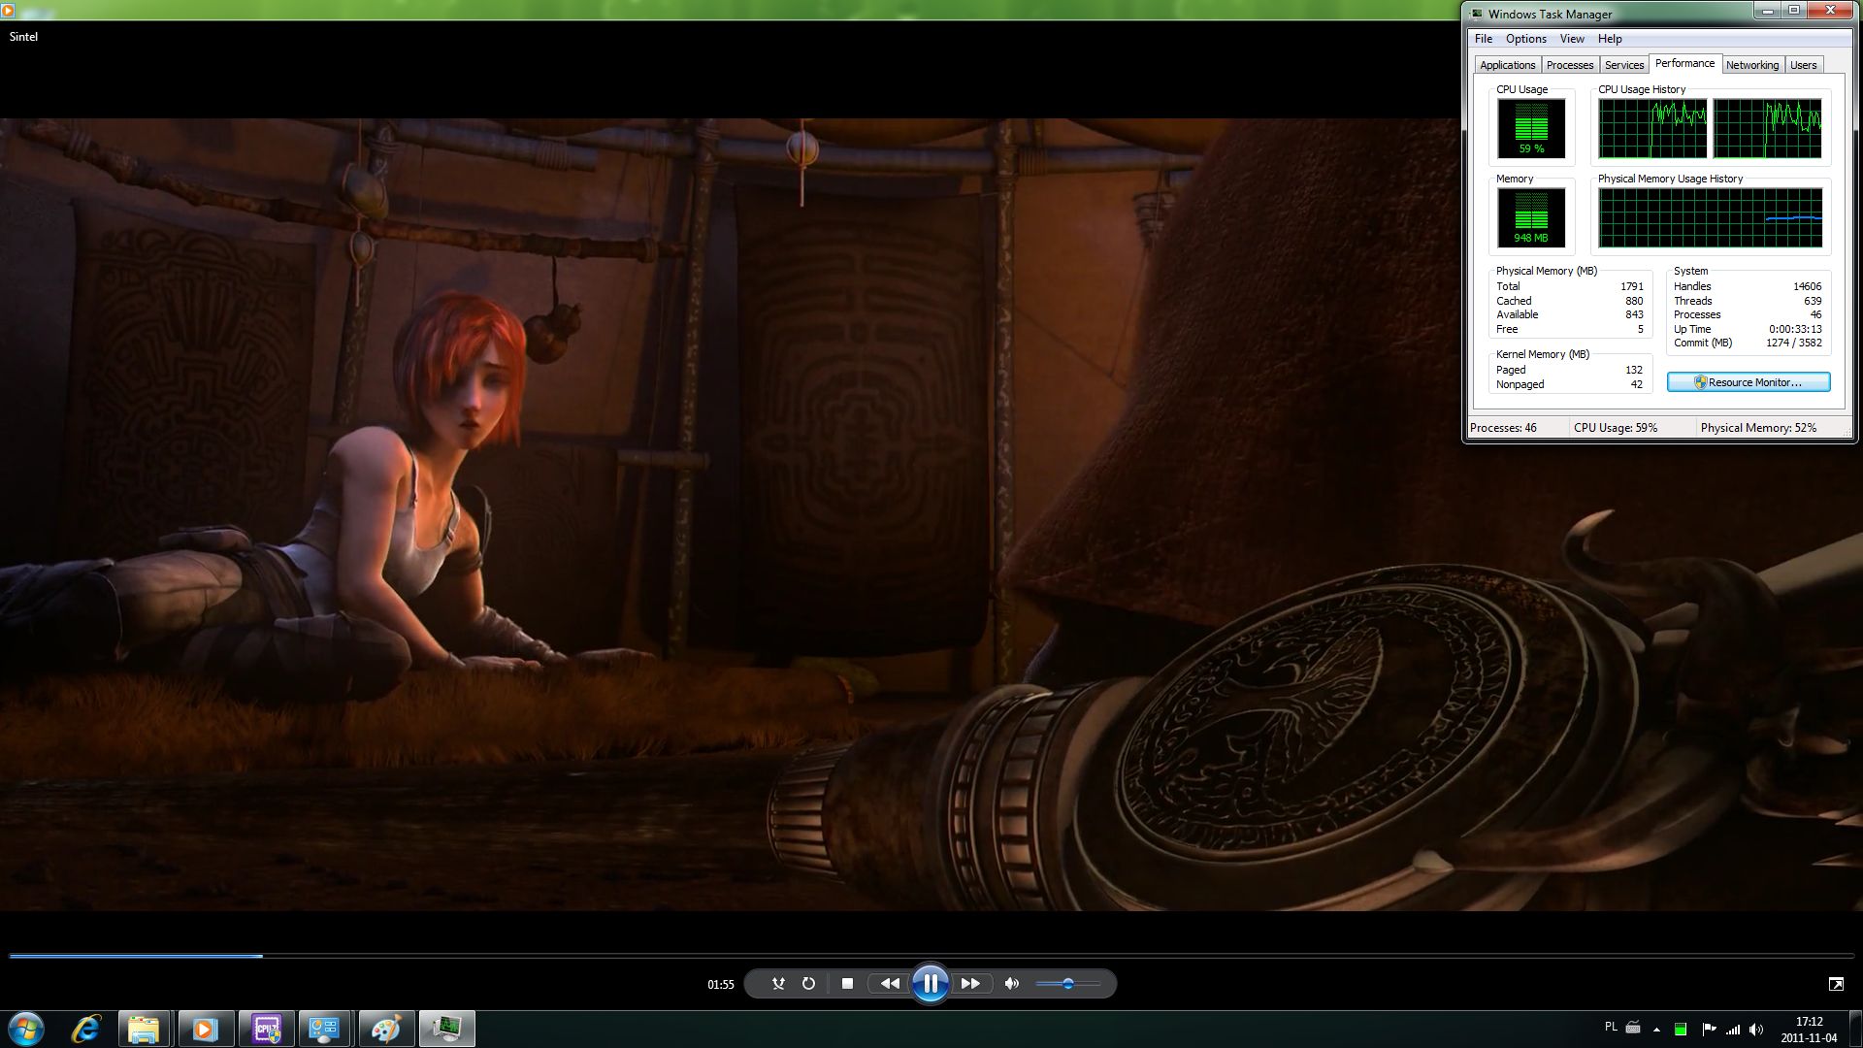
Task: Open the Windows Start menu
Action: point(26,1029)
